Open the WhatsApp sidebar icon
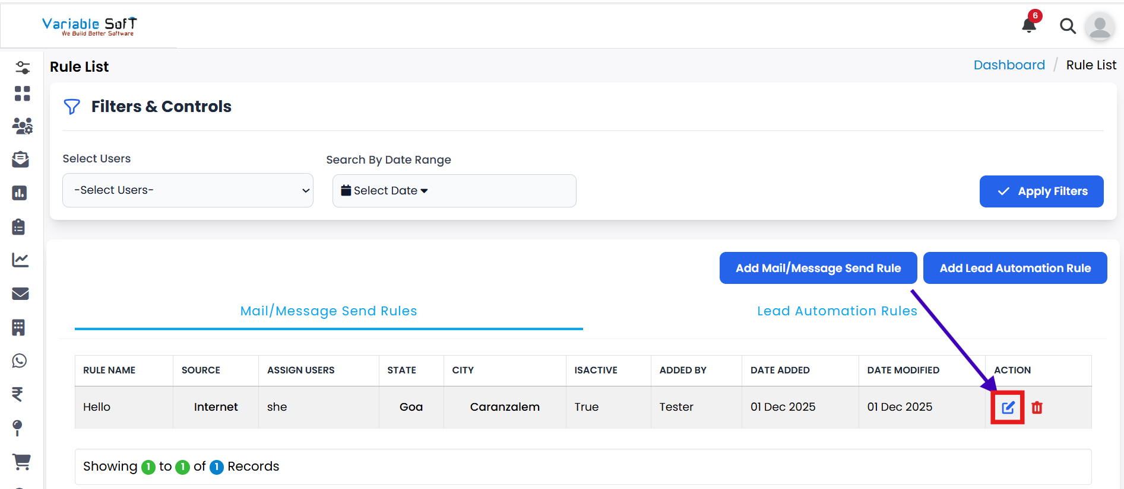Image resolution: width=1124 pixels, height=489 pixels. [x=20, y=360]
